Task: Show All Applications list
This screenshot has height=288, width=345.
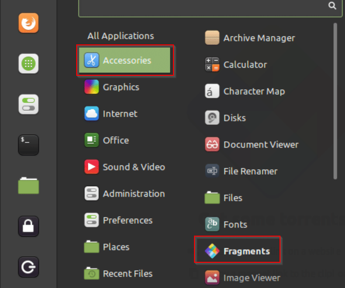Action: click(x=121, y=36)
